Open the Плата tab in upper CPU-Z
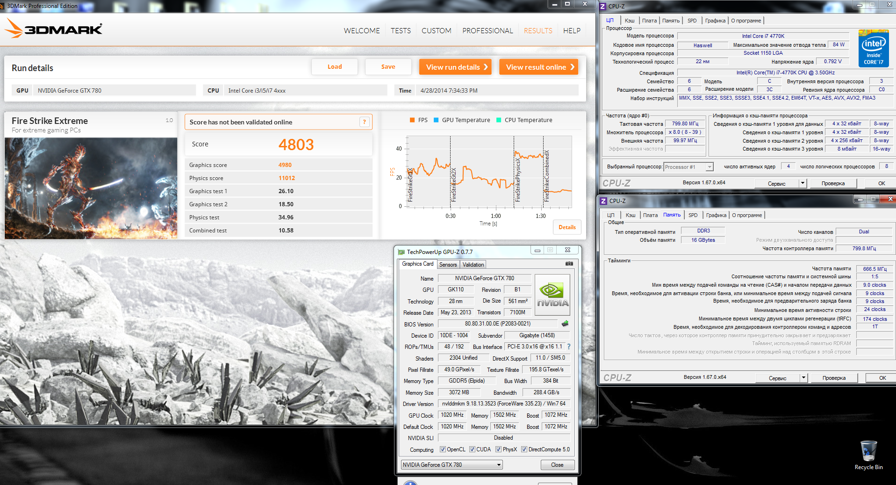The width and height of the screenshot is (896, 485). coord(649,21)
